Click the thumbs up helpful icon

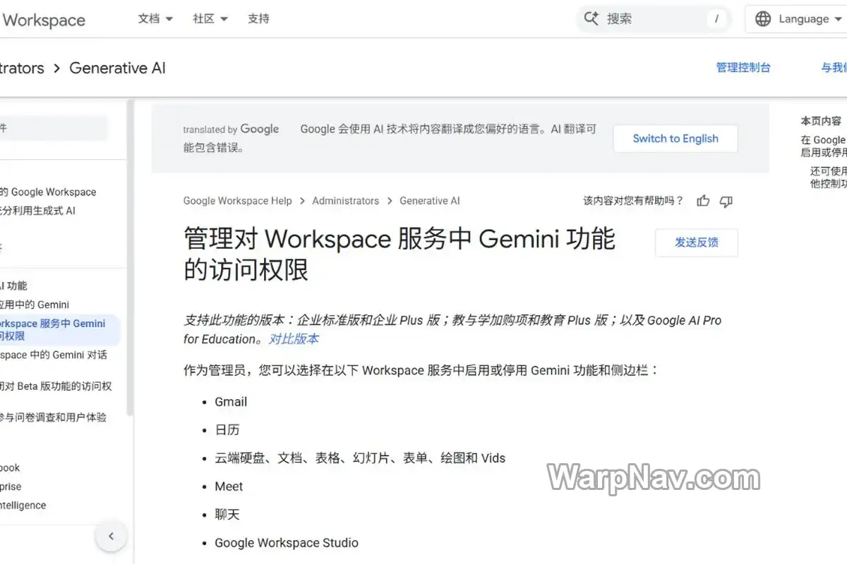click(x=703, y=201)
